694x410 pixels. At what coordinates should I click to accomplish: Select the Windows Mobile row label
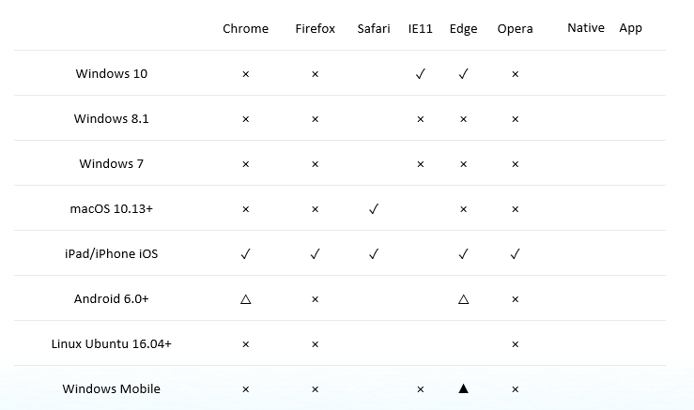coord(111,388)
